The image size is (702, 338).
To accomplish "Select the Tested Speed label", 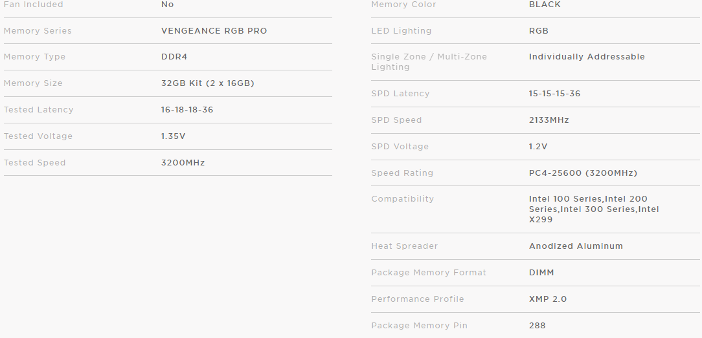I will tap(34, 163).
